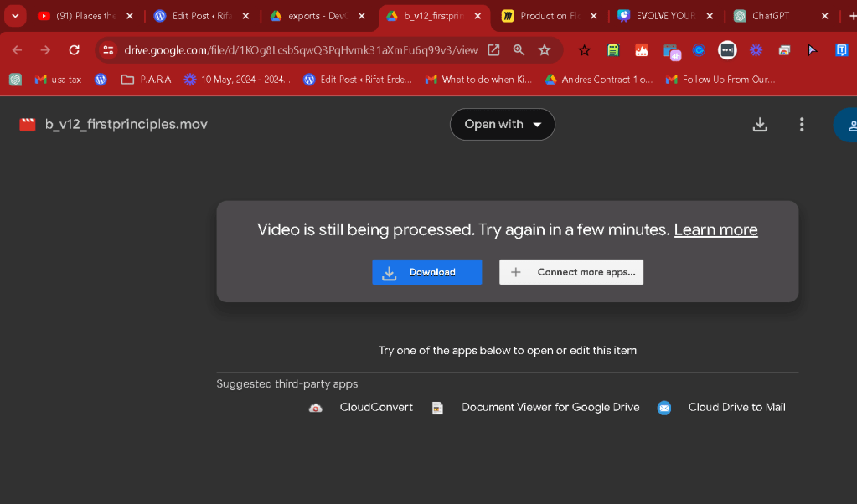Open the usa tax bookmark
Screen dimensions: 857x504
pos(58,80)
